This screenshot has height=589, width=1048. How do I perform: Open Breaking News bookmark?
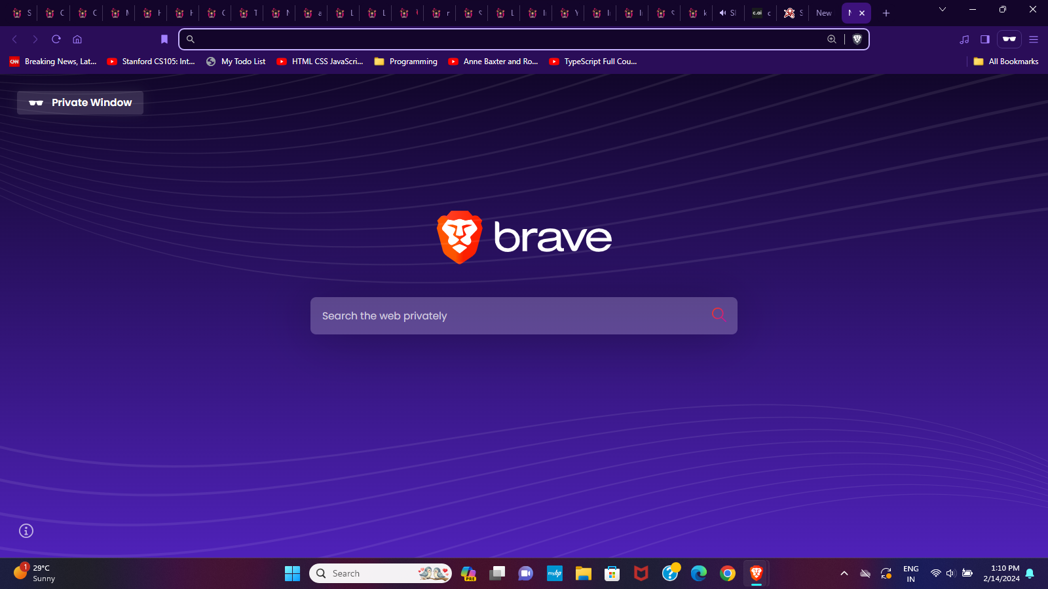pyautogui.click(x=53, y=62)
